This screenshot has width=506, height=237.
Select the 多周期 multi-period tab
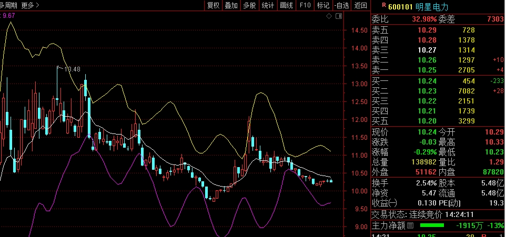[x=9, y=5]
